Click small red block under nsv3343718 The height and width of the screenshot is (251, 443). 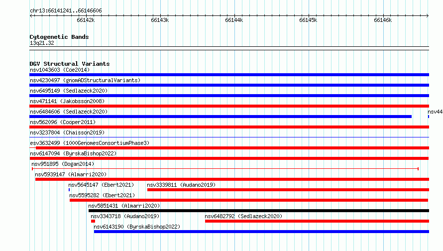pyautogui.click(x=93, y=221)
